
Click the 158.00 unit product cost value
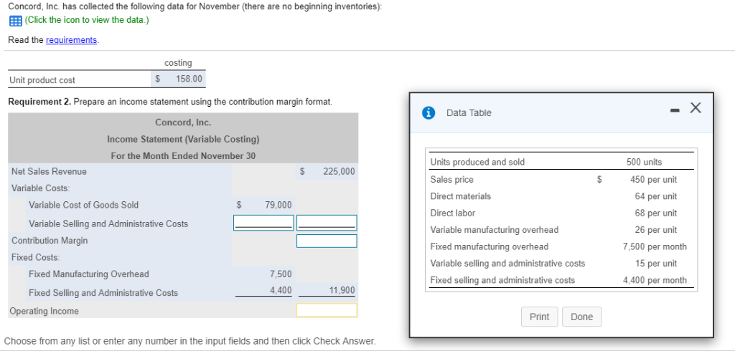click(x=189, y=79)
